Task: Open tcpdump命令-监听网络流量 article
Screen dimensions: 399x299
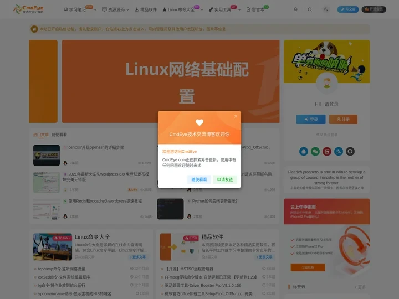Action: [x=62, y=269]
